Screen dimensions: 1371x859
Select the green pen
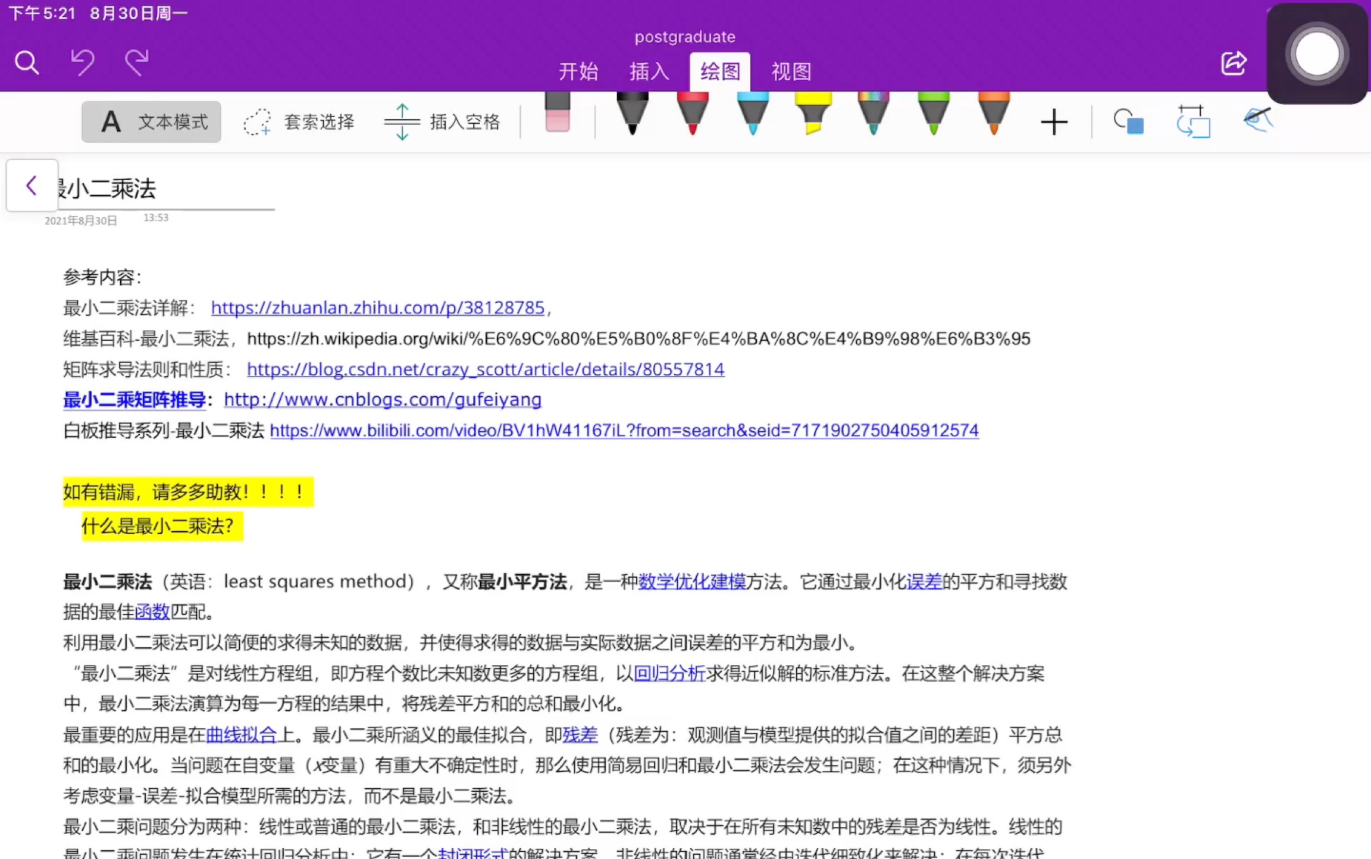pyautogui.click(x=934, y=113)
